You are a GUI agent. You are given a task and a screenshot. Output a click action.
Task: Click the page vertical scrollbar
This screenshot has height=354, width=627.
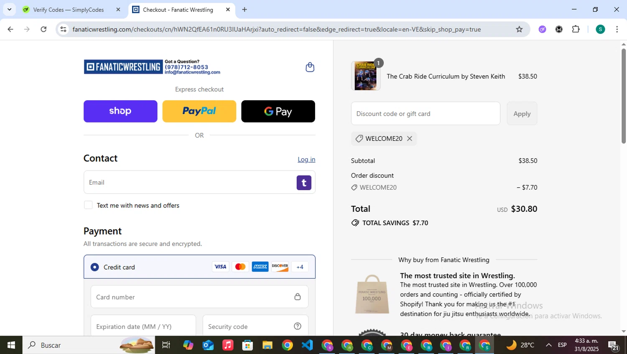(x=623, y=97)
